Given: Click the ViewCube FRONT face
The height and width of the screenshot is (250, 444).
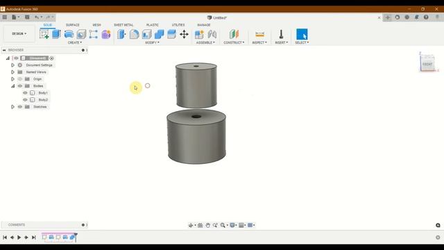Looking at the screenshot, I should coord(427,64).
